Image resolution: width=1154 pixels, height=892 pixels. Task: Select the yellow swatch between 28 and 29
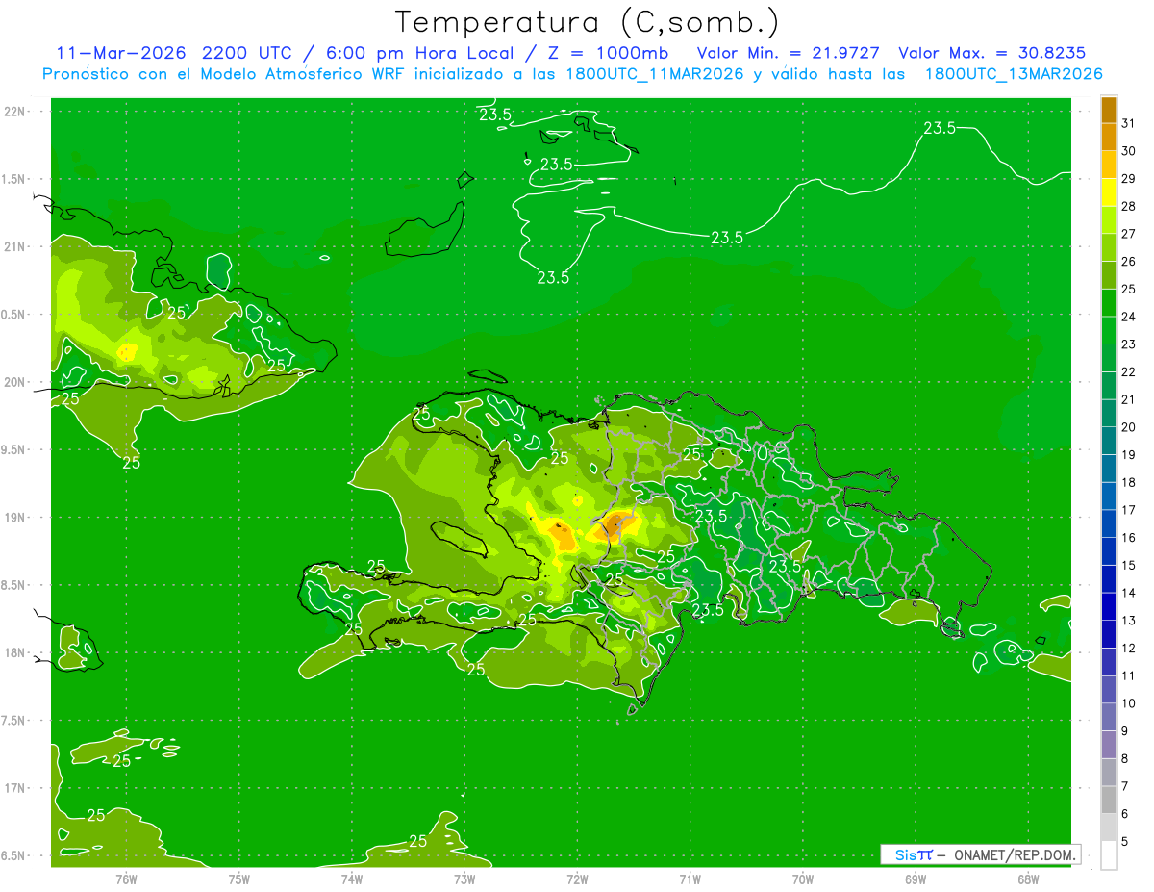[1109, 192]
